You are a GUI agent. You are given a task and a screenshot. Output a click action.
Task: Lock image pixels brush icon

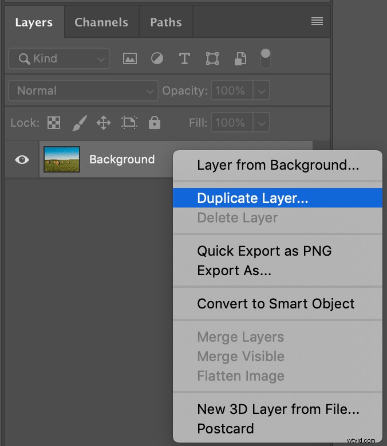coord(80,123)
